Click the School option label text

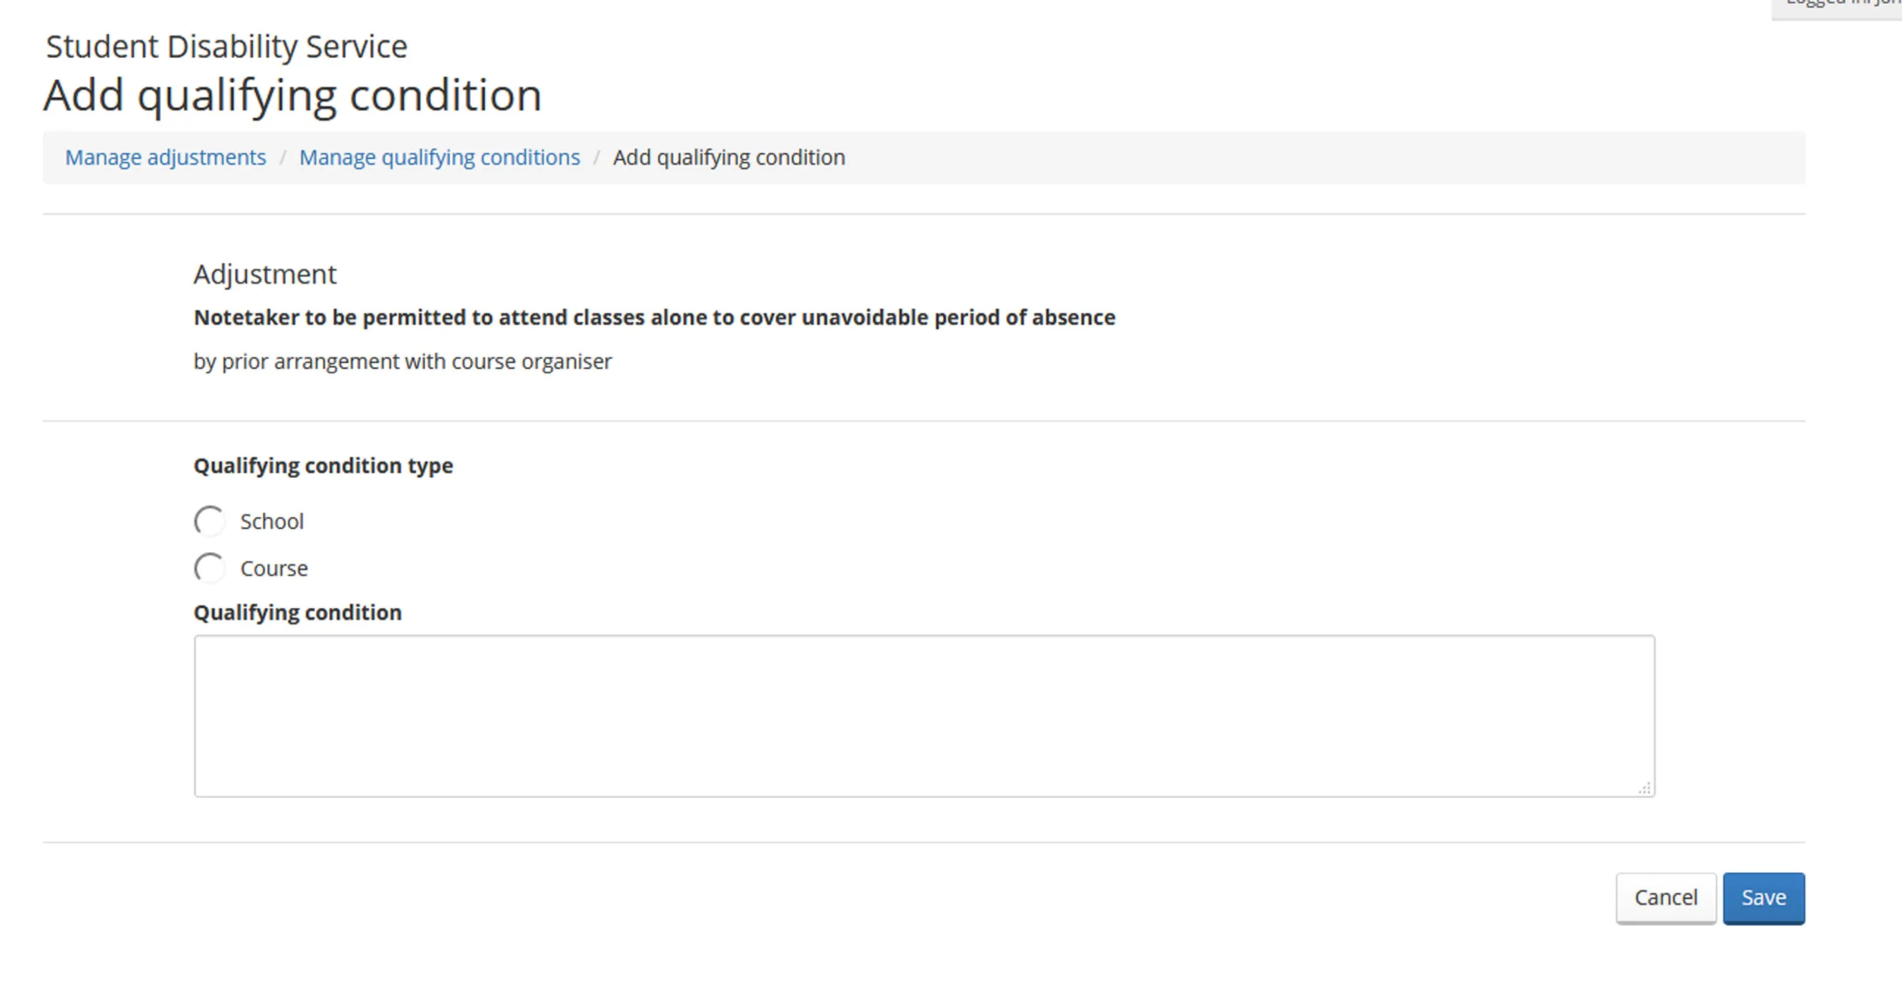pos(272,521)
